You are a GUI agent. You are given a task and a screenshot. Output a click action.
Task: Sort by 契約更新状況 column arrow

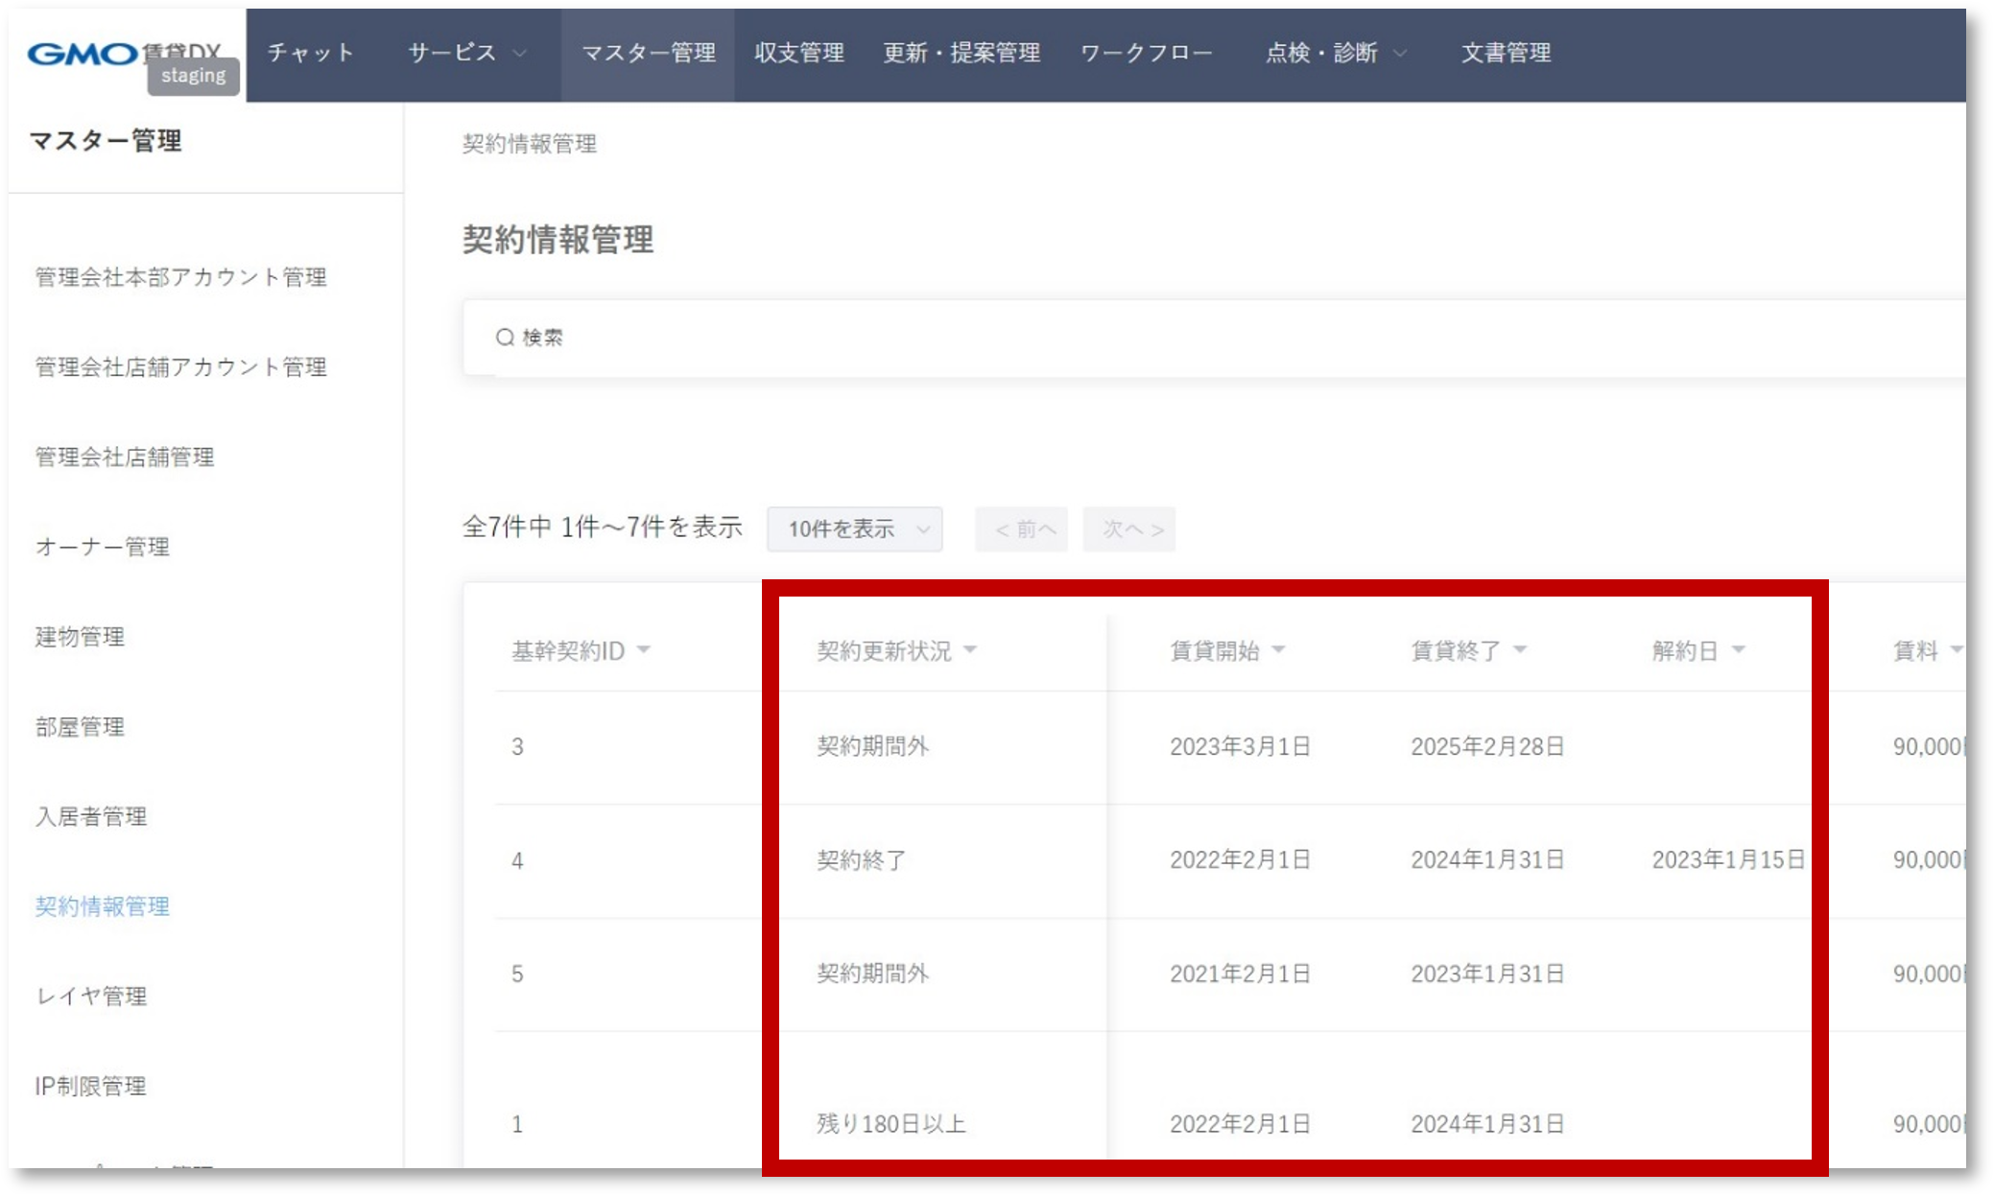click(x=970, y=650)
